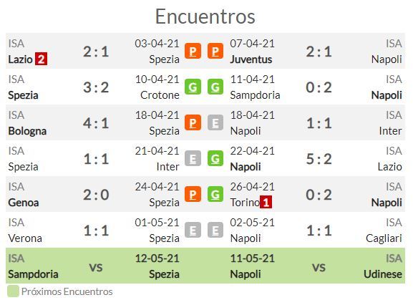This screenshot has width=413, height=305.
Task: Open the Bologna team link
Action: pos(27,131)
